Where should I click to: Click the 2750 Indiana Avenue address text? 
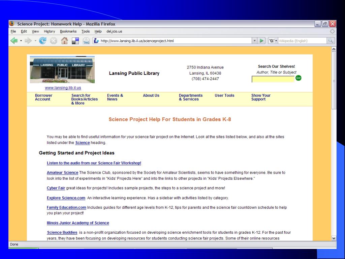(x=205, y=67)
